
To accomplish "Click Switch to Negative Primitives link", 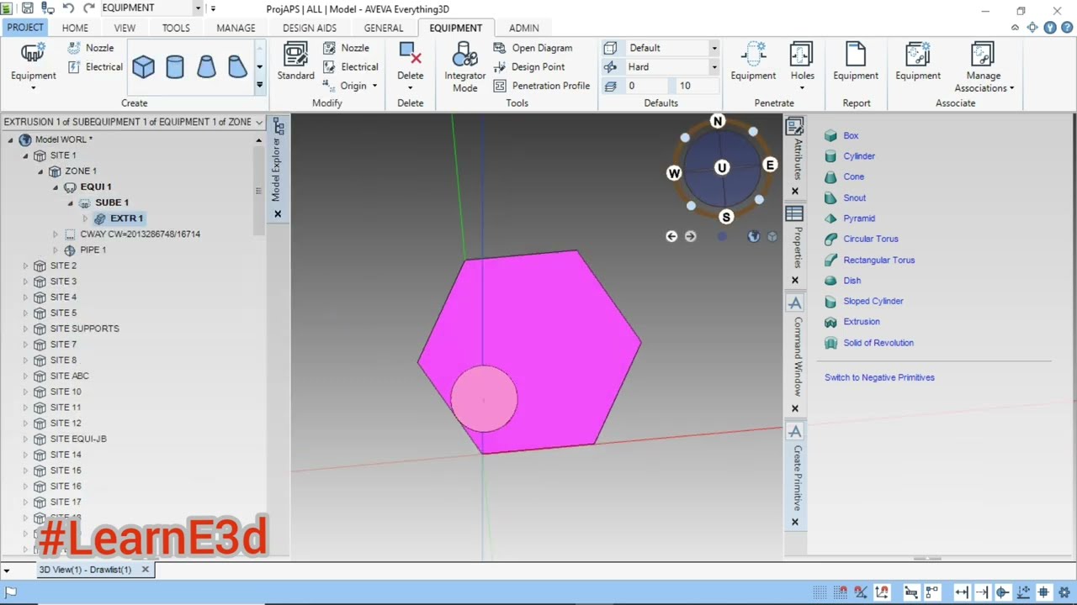I will 879,377.
